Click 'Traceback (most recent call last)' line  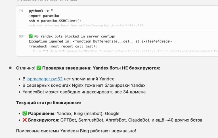[x=63, y=46]
